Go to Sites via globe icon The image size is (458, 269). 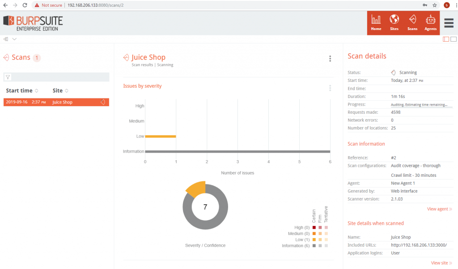click(394, 22)
